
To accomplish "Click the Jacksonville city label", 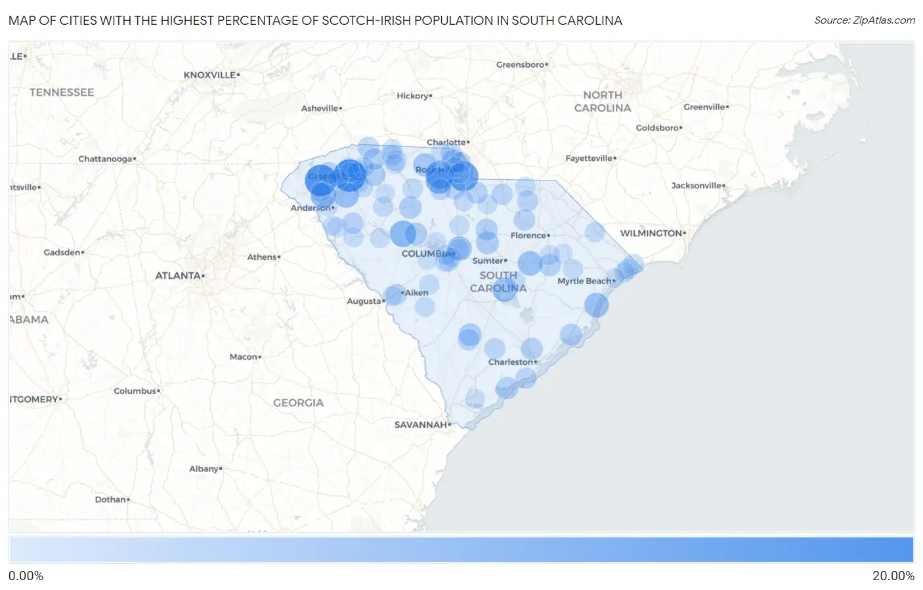I will [696, 186].
